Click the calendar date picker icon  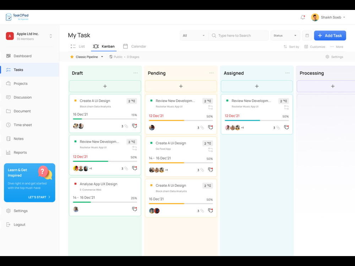(307, 35)
